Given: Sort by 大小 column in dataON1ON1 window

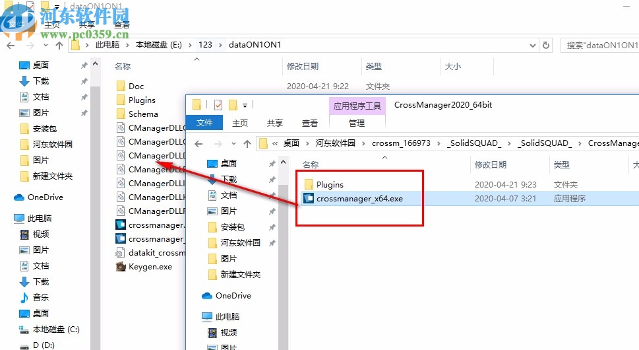Looking at the screenshot, I should point(453,67).
